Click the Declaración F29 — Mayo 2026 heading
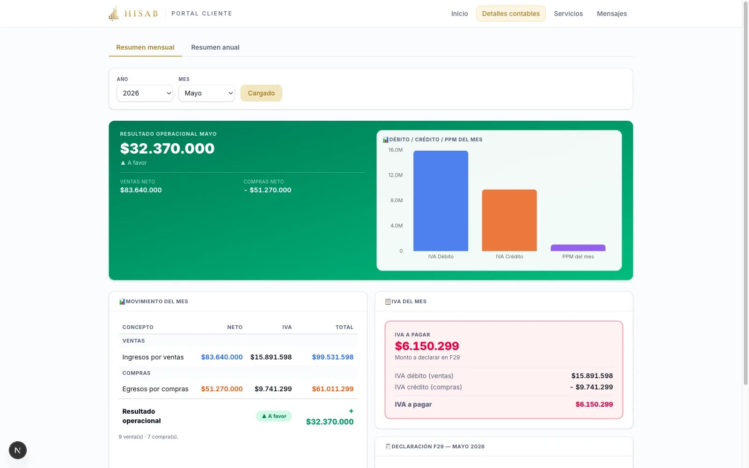Viewport: 749px width, 468px height. [x=438, y=446]
